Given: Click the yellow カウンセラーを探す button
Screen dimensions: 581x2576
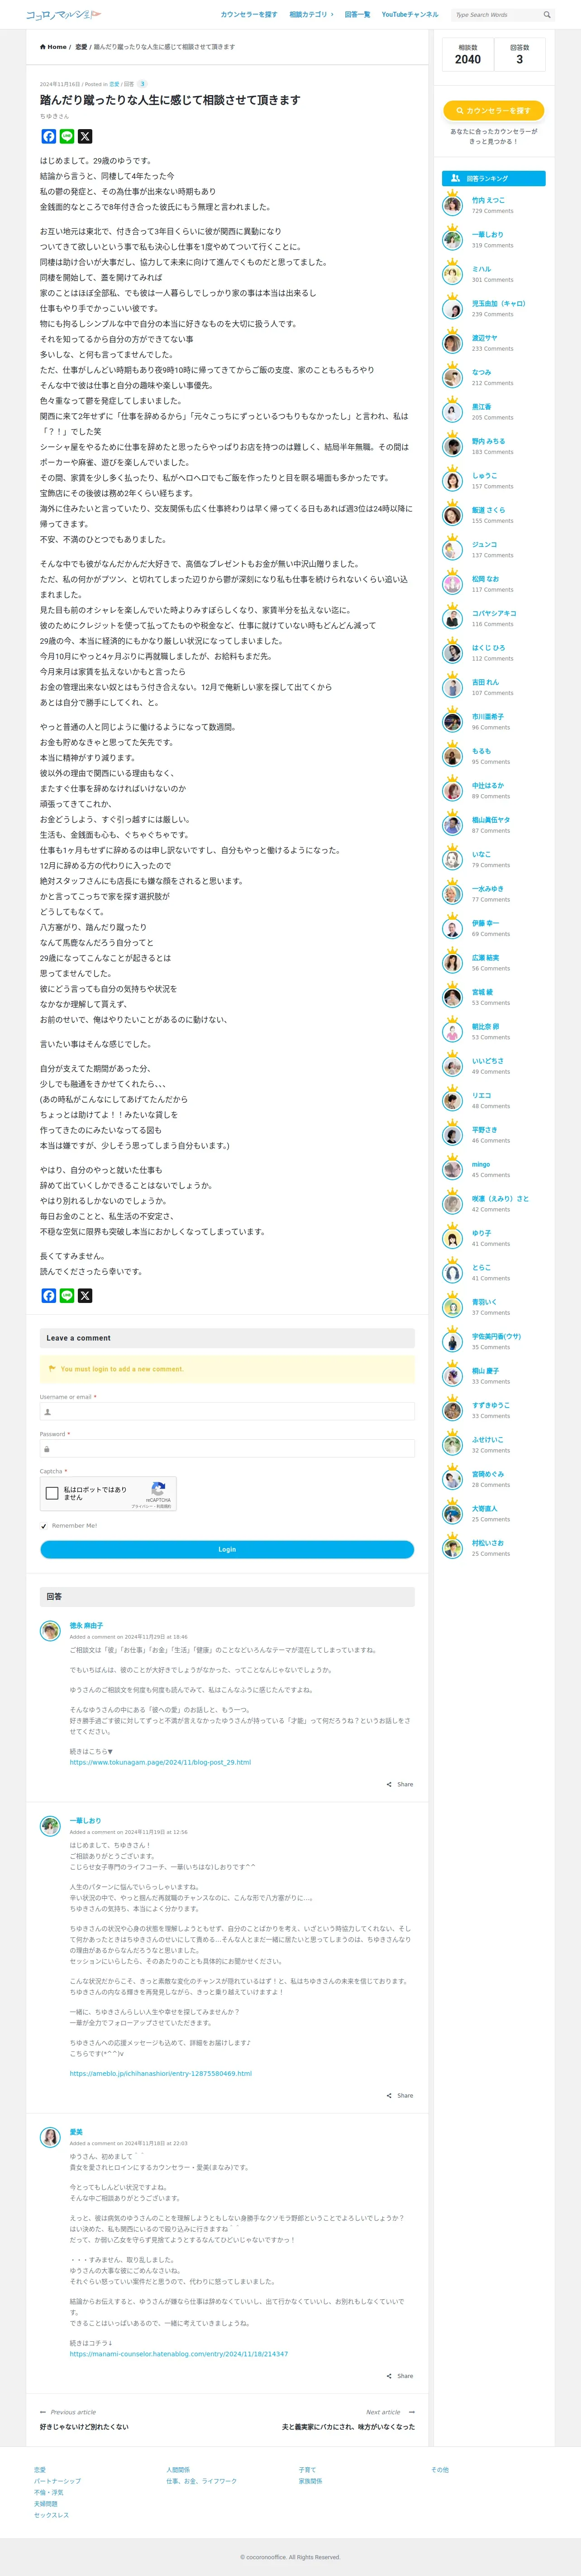Looking at the screenshot, I should (493, 110).
